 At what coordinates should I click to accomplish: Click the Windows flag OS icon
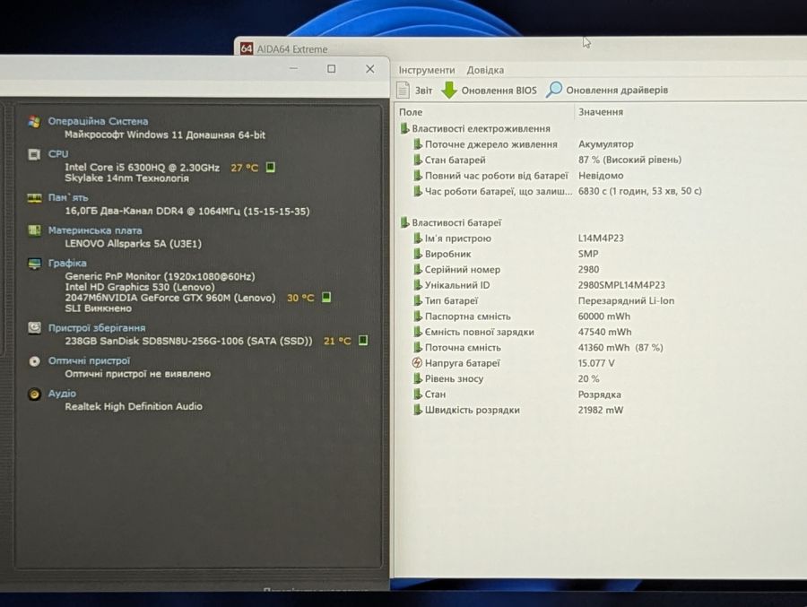pos(34,122)
